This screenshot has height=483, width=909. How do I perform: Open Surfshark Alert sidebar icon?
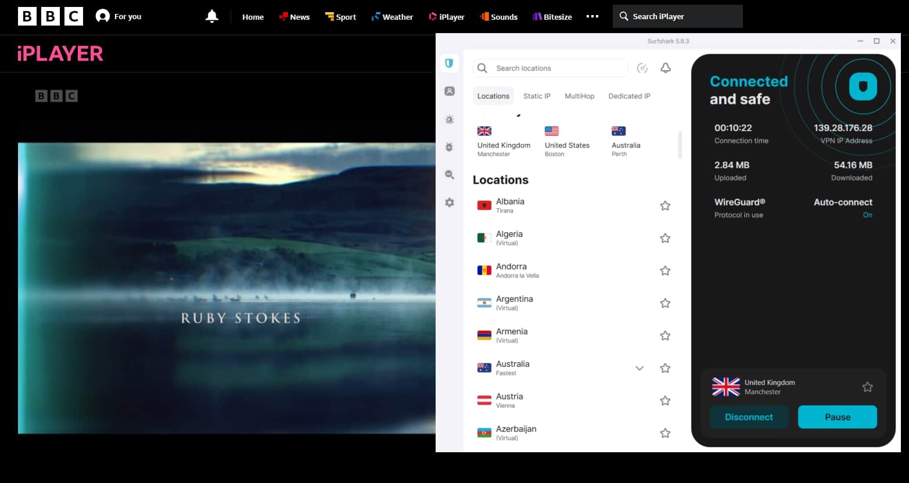[449, 119]
